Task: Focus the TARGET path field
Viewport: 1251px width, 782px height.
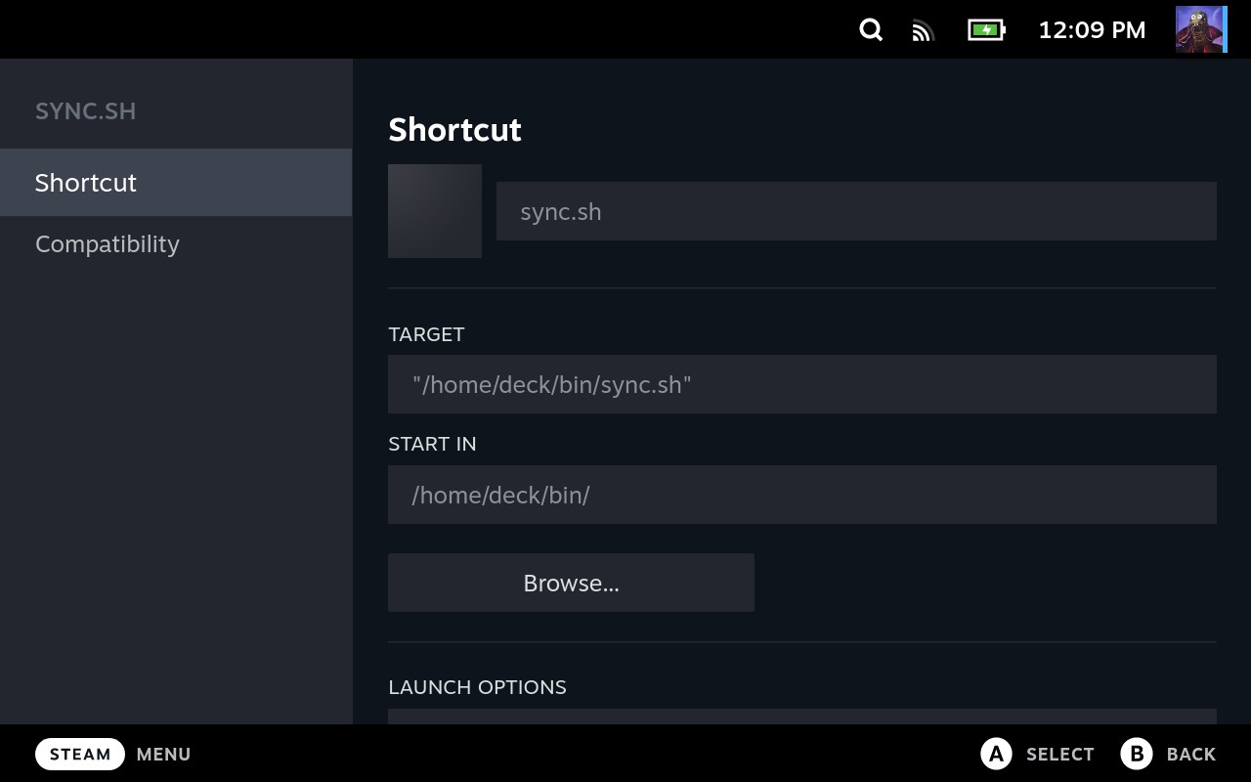Action: click(801, 384)
